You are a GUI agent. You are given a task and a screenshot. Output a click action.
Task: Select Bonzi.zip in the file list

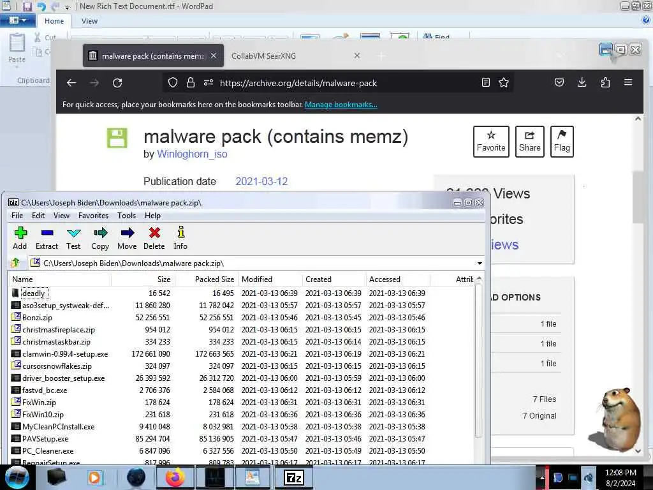[37, 318]
